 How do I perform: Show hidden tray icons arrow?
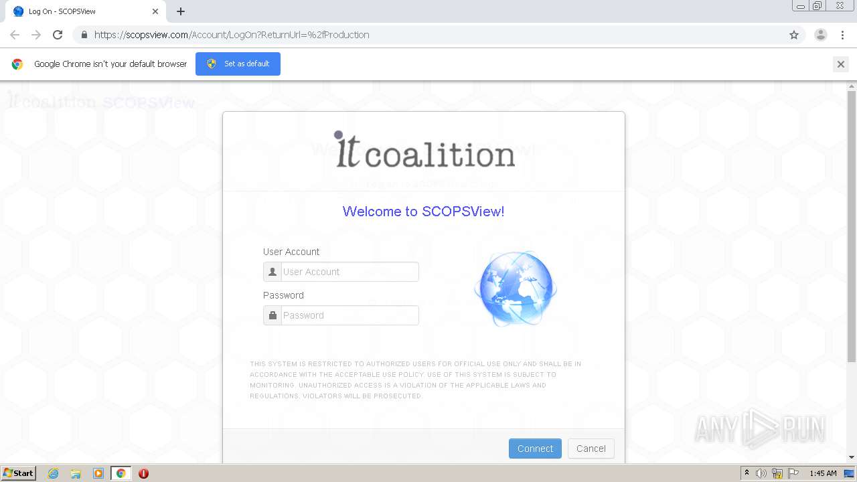[x=747, y=473]
